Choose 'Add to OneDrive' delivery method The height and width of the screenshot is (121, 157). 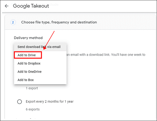pos(40,72)
